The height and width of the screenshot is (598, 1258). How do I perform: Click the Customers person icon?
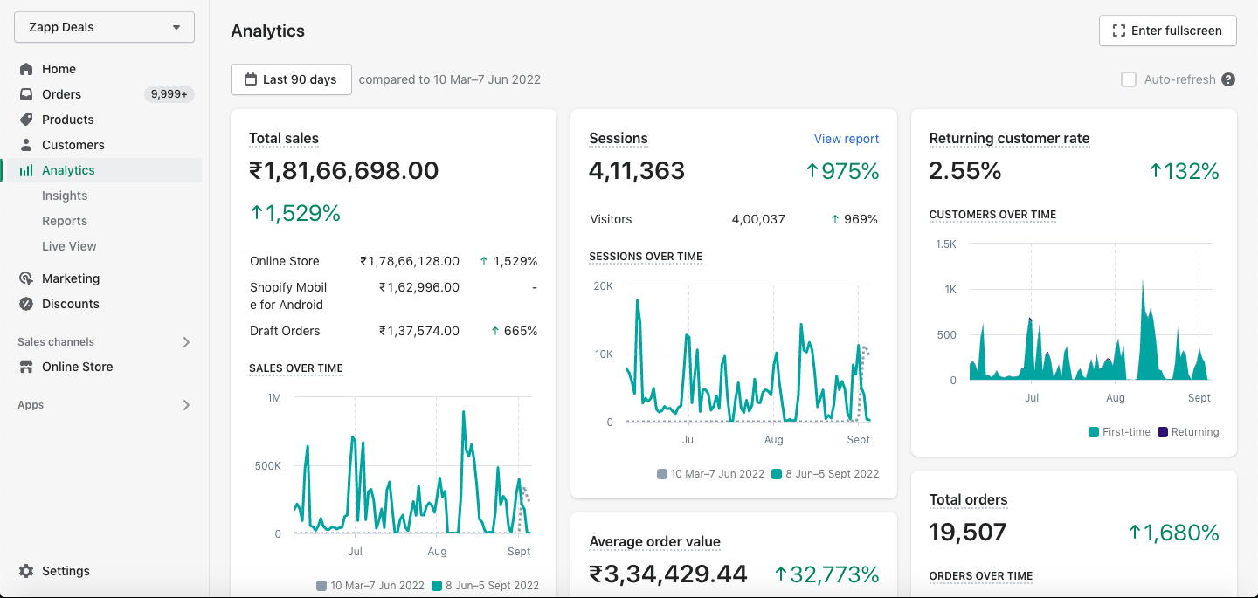click(26, 145)
